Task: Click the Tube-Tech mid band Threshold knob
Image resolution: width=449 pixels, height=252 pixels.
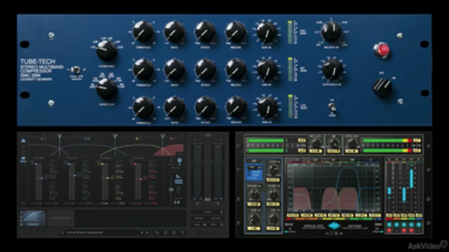Action: tap(143, 69)
